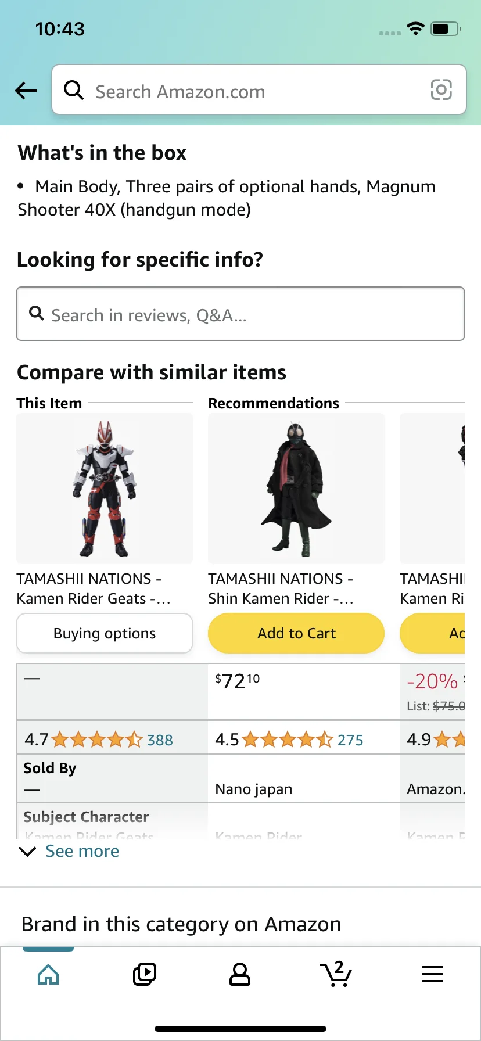Open the shopping cart
Viewport: 481px width, 1041px height.
pyautogui.click(x=336, y=974)
